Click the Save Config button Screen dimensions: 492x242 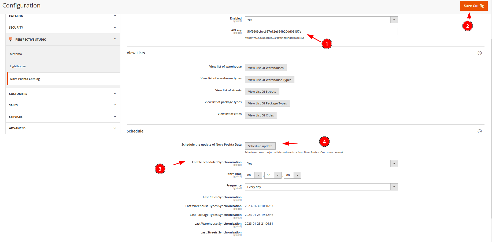474,6
